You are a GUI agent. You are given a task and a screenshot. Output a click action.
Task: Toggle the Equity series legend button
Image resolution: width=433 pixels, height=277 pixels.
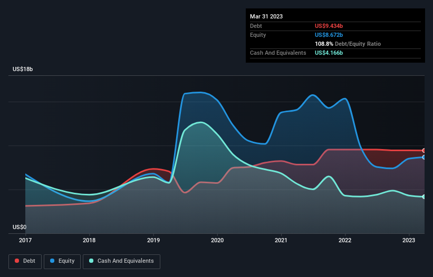(62, 261)
